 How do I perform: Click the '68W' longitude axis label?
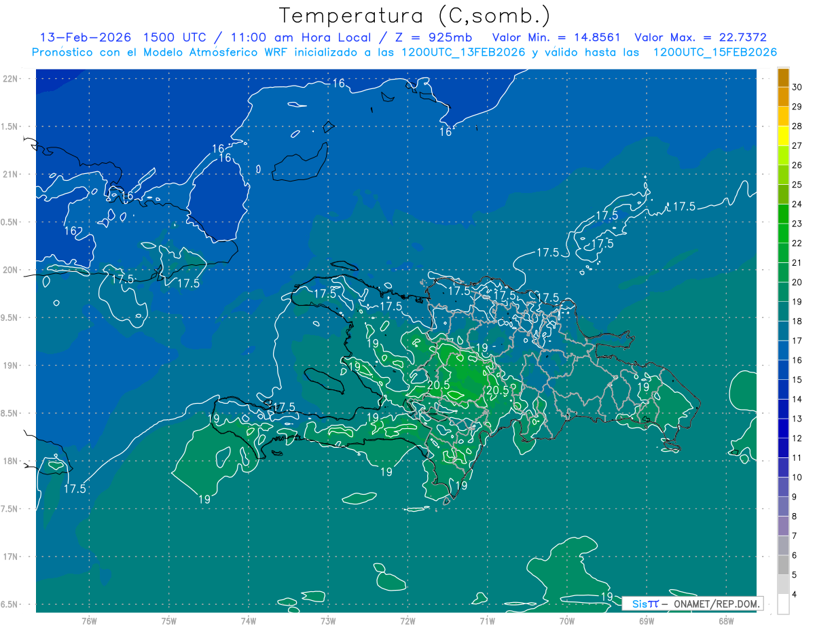pyautogui.click(x=726, y=621)
